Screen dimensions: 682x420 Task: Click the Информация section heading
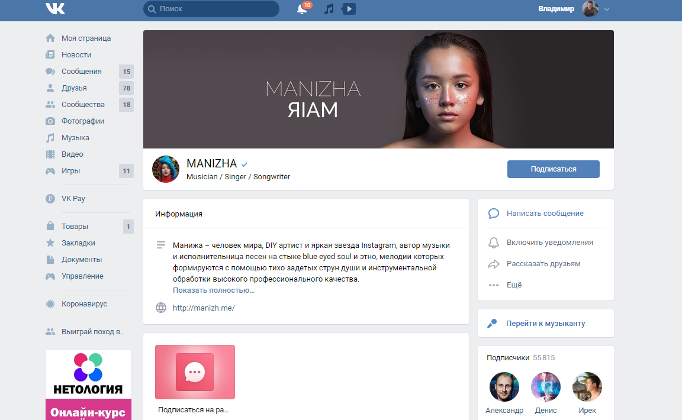(179, 214)
